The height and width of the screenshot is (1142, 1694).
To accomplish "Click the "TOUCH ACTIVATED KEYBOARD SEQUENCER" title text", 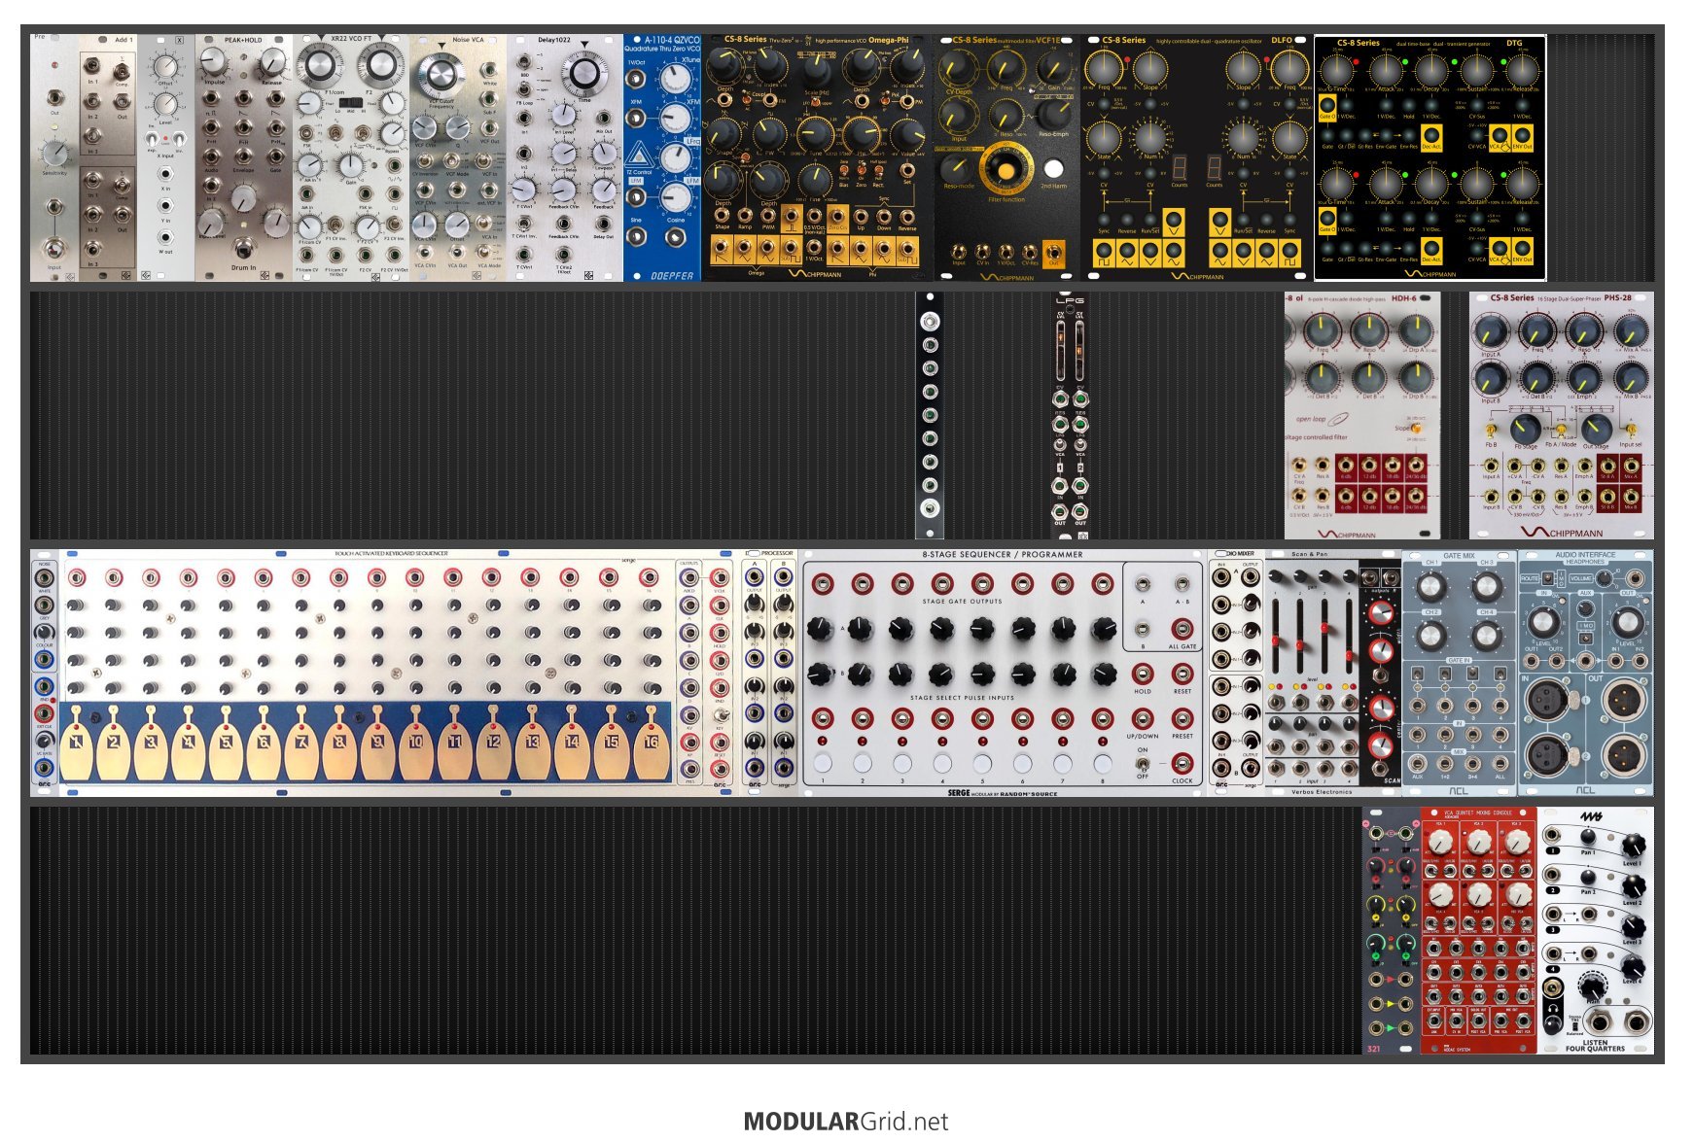I will [x=391, y=553].
